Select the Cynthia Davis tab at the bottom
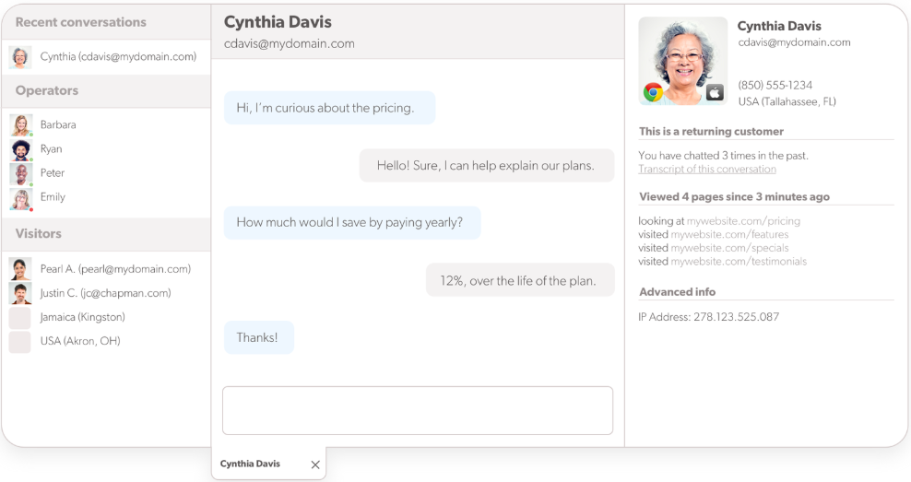The height and width of the screenshot is (482, 911). 250,464
